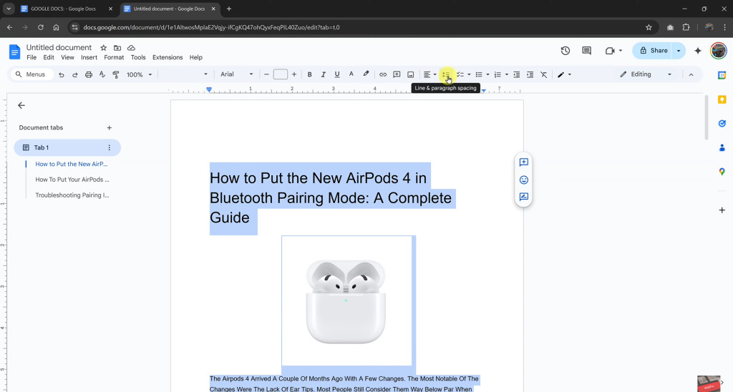Jump to Troubleshooting Pairing outline heading
The image size is (733, 392).
pos(72,195)
